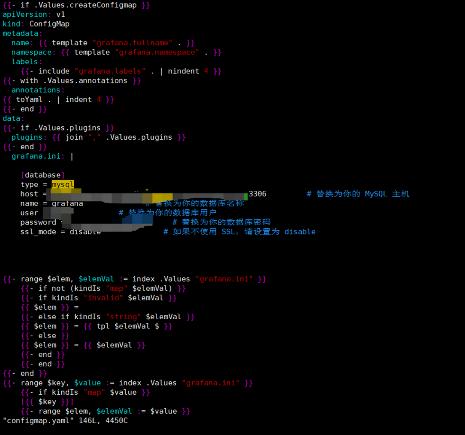Click the "range $elem, $elemVal" unindented line
The image size is (465, 435).
[x=135, y=279]
